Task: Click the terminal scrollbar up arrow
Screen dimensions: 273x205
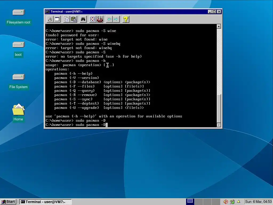Action: coord(219,26)
